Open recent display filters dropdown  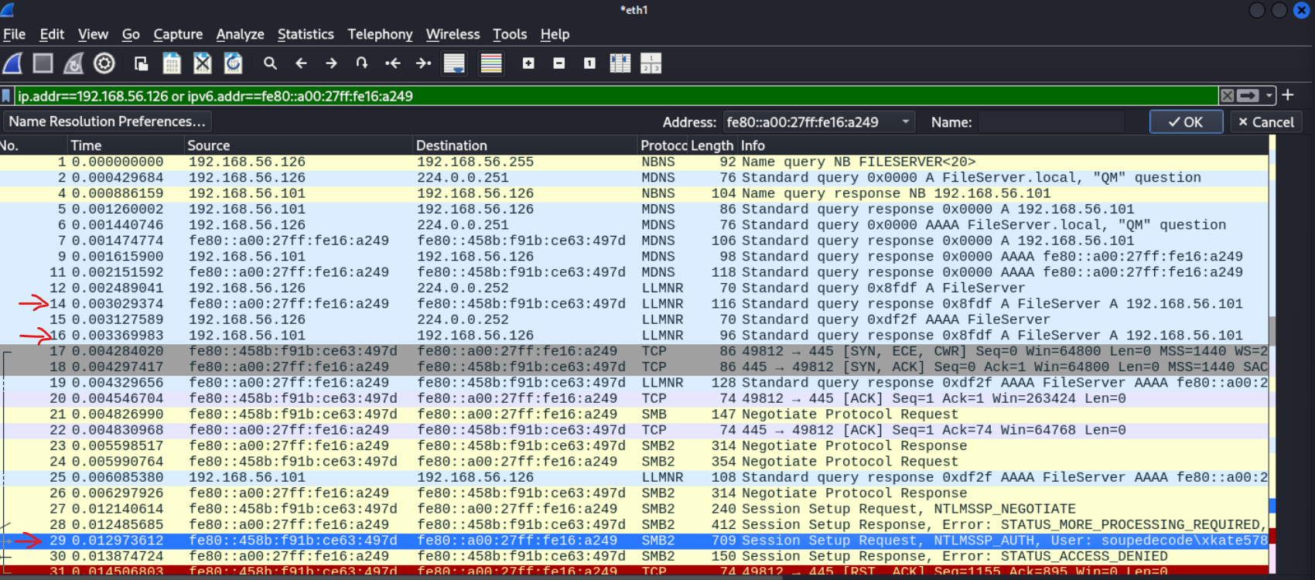click(x=1269, y=96)
